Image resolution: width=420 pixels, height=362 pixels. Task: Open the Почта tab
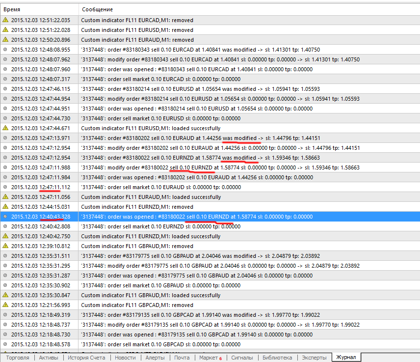click(182, 358)
